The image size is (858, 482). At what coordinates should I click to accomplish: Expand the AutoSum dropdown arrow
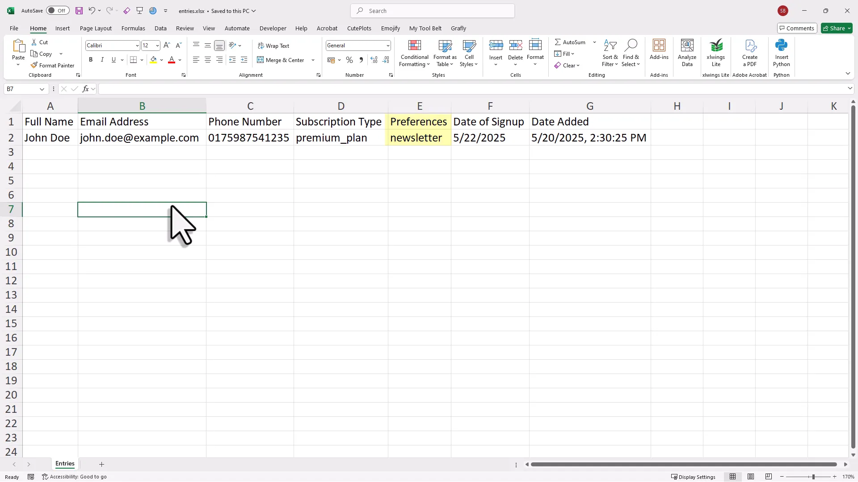click(x=594, y=42)
